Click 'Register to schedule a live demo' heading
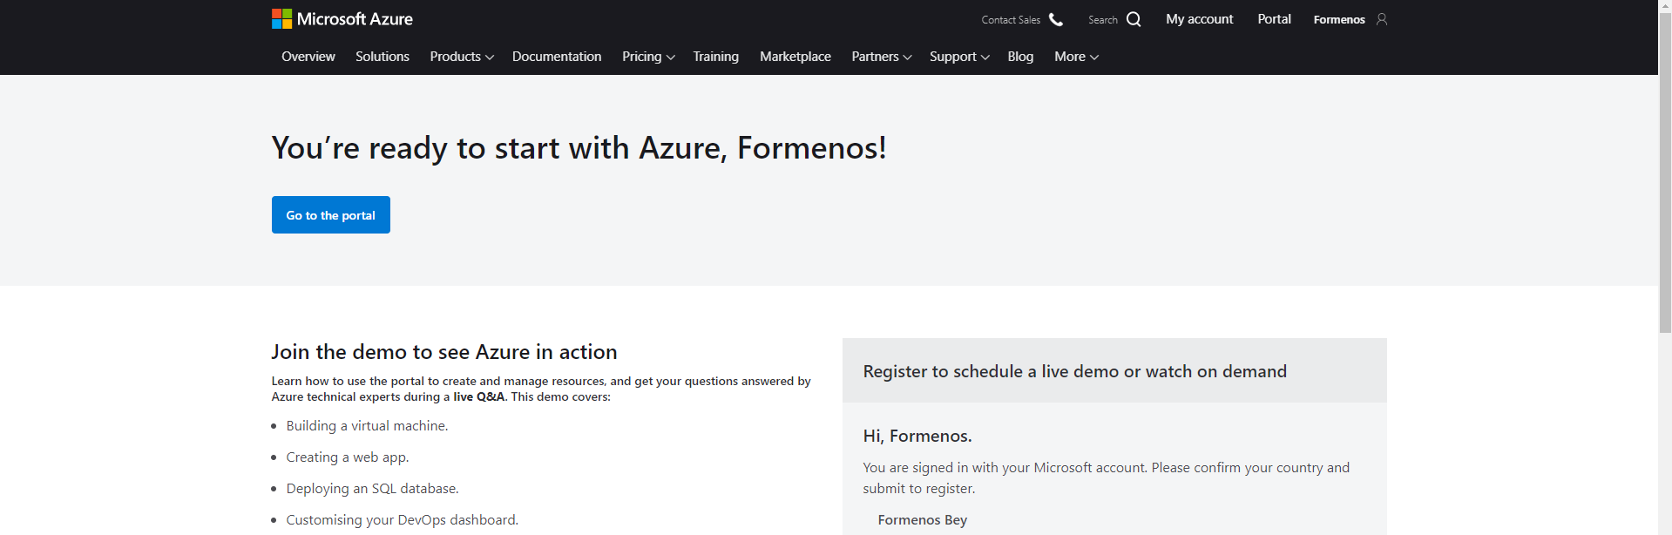This screenshot has height=535, width=1672. click(x=1075, y=371)
